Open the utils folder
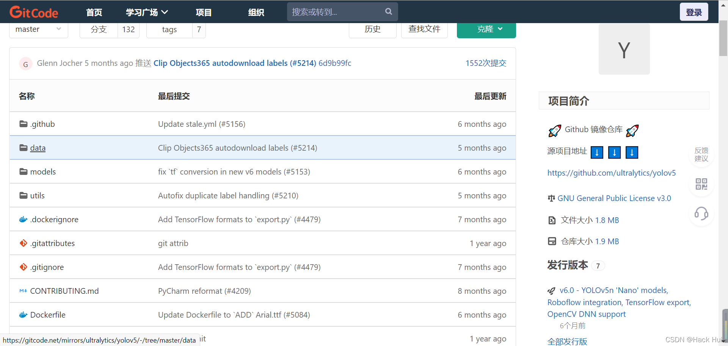This screenshot has width=728, height=346. coord(38,196)
